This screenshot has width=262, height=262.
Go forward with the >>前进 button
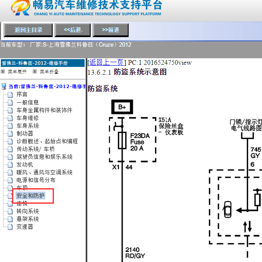[x=110, y=30]
